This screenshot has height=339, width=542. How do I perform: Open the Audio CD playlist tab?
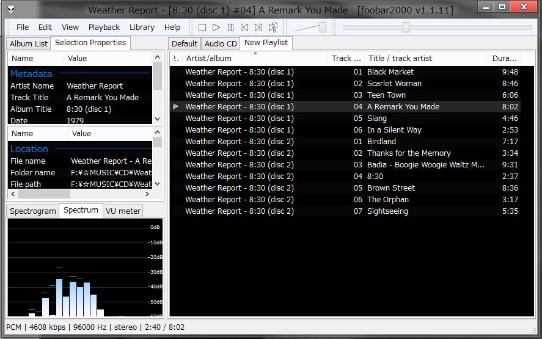221,43
